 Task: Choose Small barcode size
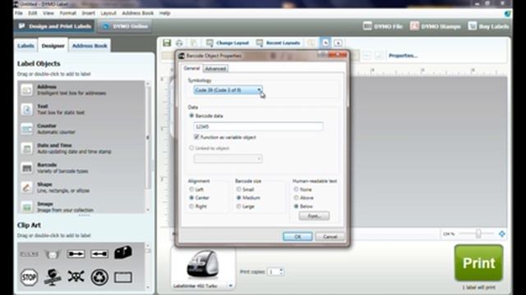pyautogui.click(x=239, y=189)
